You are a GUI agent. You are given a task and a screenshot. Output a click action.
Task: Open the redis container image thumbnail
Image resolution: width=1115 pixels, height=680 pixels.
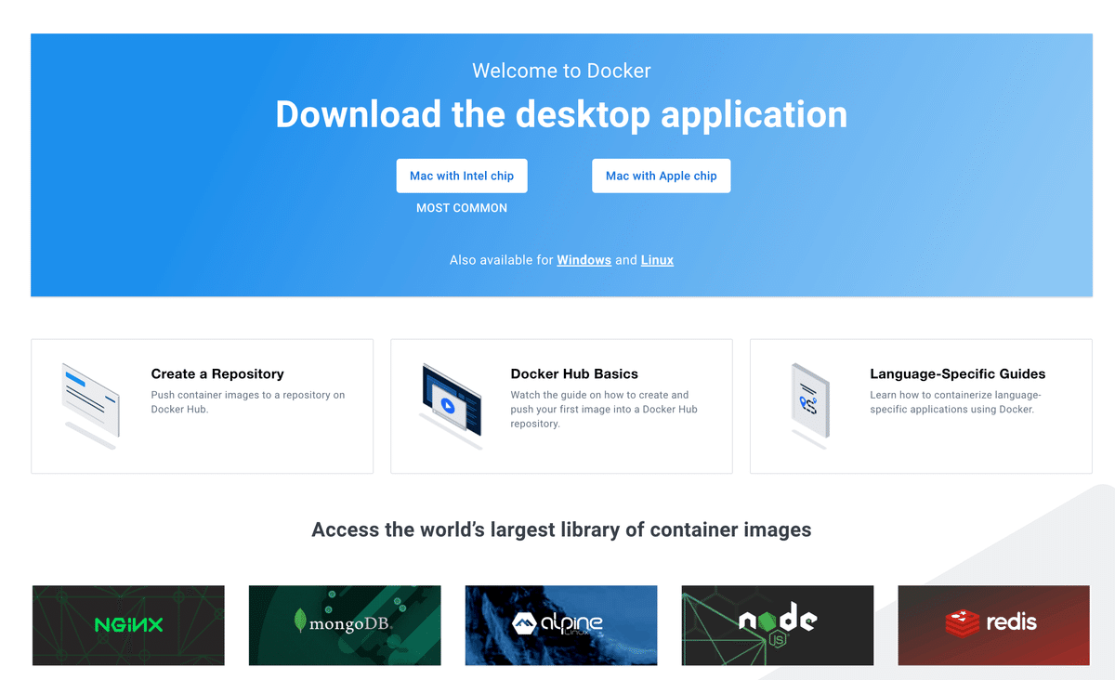click(x=993, y=625)
